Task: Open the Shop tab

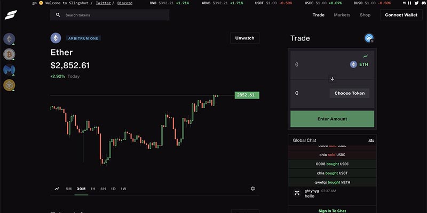Action: 365,15
